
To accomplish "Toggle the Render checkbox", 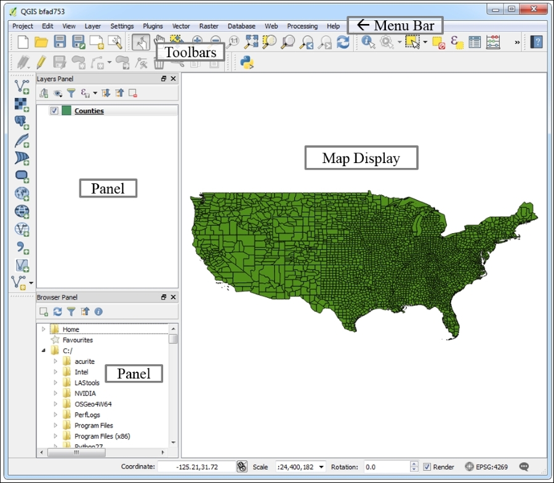I will (427, 467).
